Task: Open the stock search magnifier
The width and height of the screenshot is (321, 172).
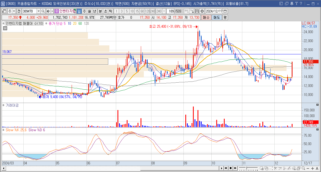Action: pyautogui.click(x=43, y=11)
